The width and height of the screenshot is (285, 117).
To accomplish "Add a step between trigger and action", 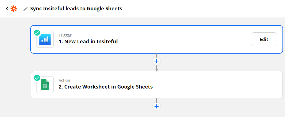I will coord(157,61).
